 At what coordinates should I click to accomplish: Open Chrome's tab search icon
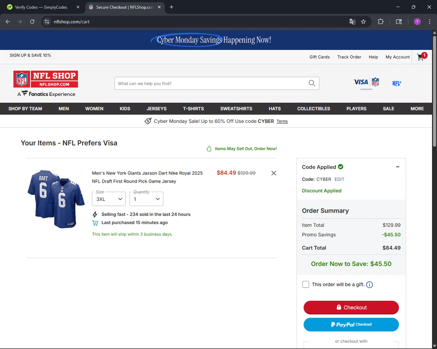click(399, 22)
